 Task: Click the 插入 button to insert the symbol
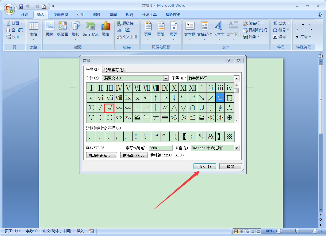click(205, 166)
